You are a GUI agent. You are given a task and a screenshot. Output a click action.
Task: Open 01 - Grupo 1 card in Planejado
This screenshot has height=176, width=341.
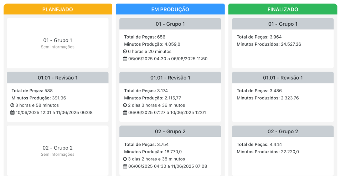58,43
